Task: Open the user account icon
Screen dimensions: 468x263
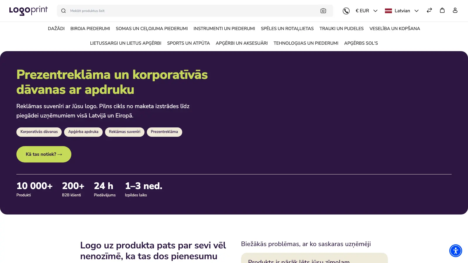Action: click(x=455, y=11)
